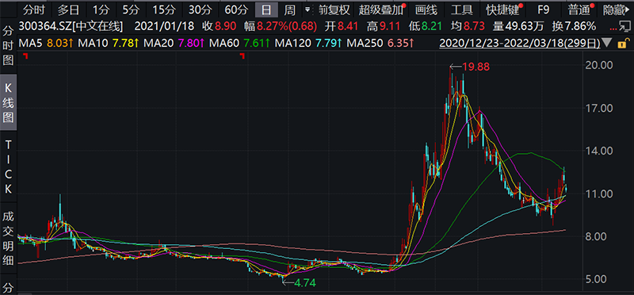Select K线图 in left sidebar
Screen dimensions: 634x295
tap(8, 102)
